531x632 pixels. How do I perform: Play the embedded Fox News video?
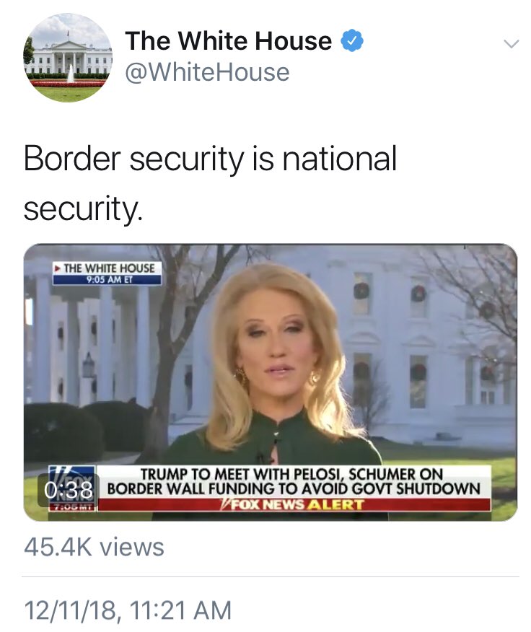point(270,382)
